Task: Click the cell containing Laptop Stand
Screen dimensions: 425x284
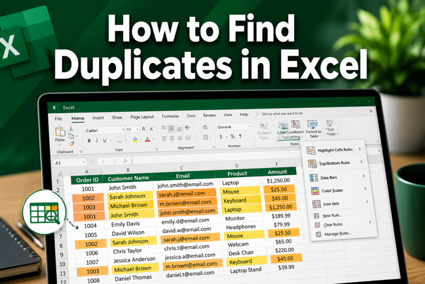Action: point(246,270)
